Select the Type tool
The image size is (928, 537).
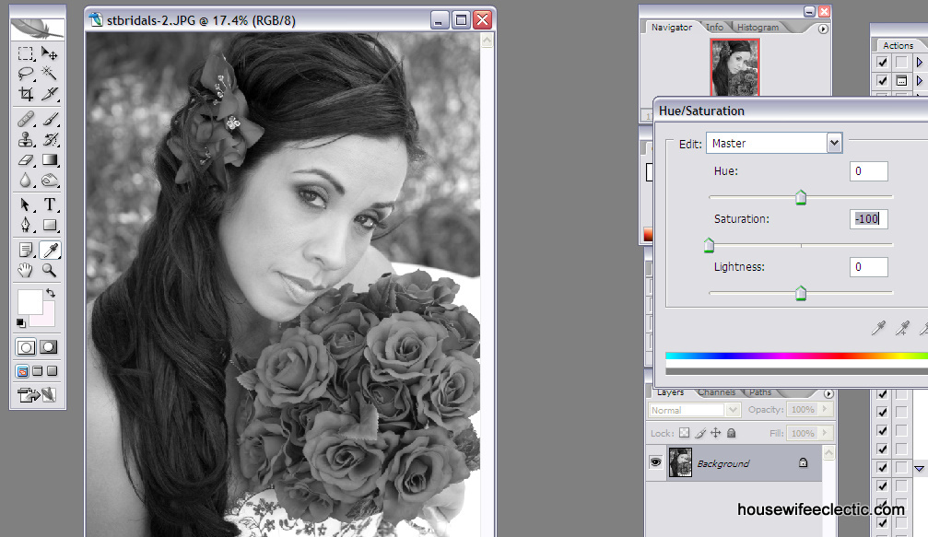[x=51, y=204]
